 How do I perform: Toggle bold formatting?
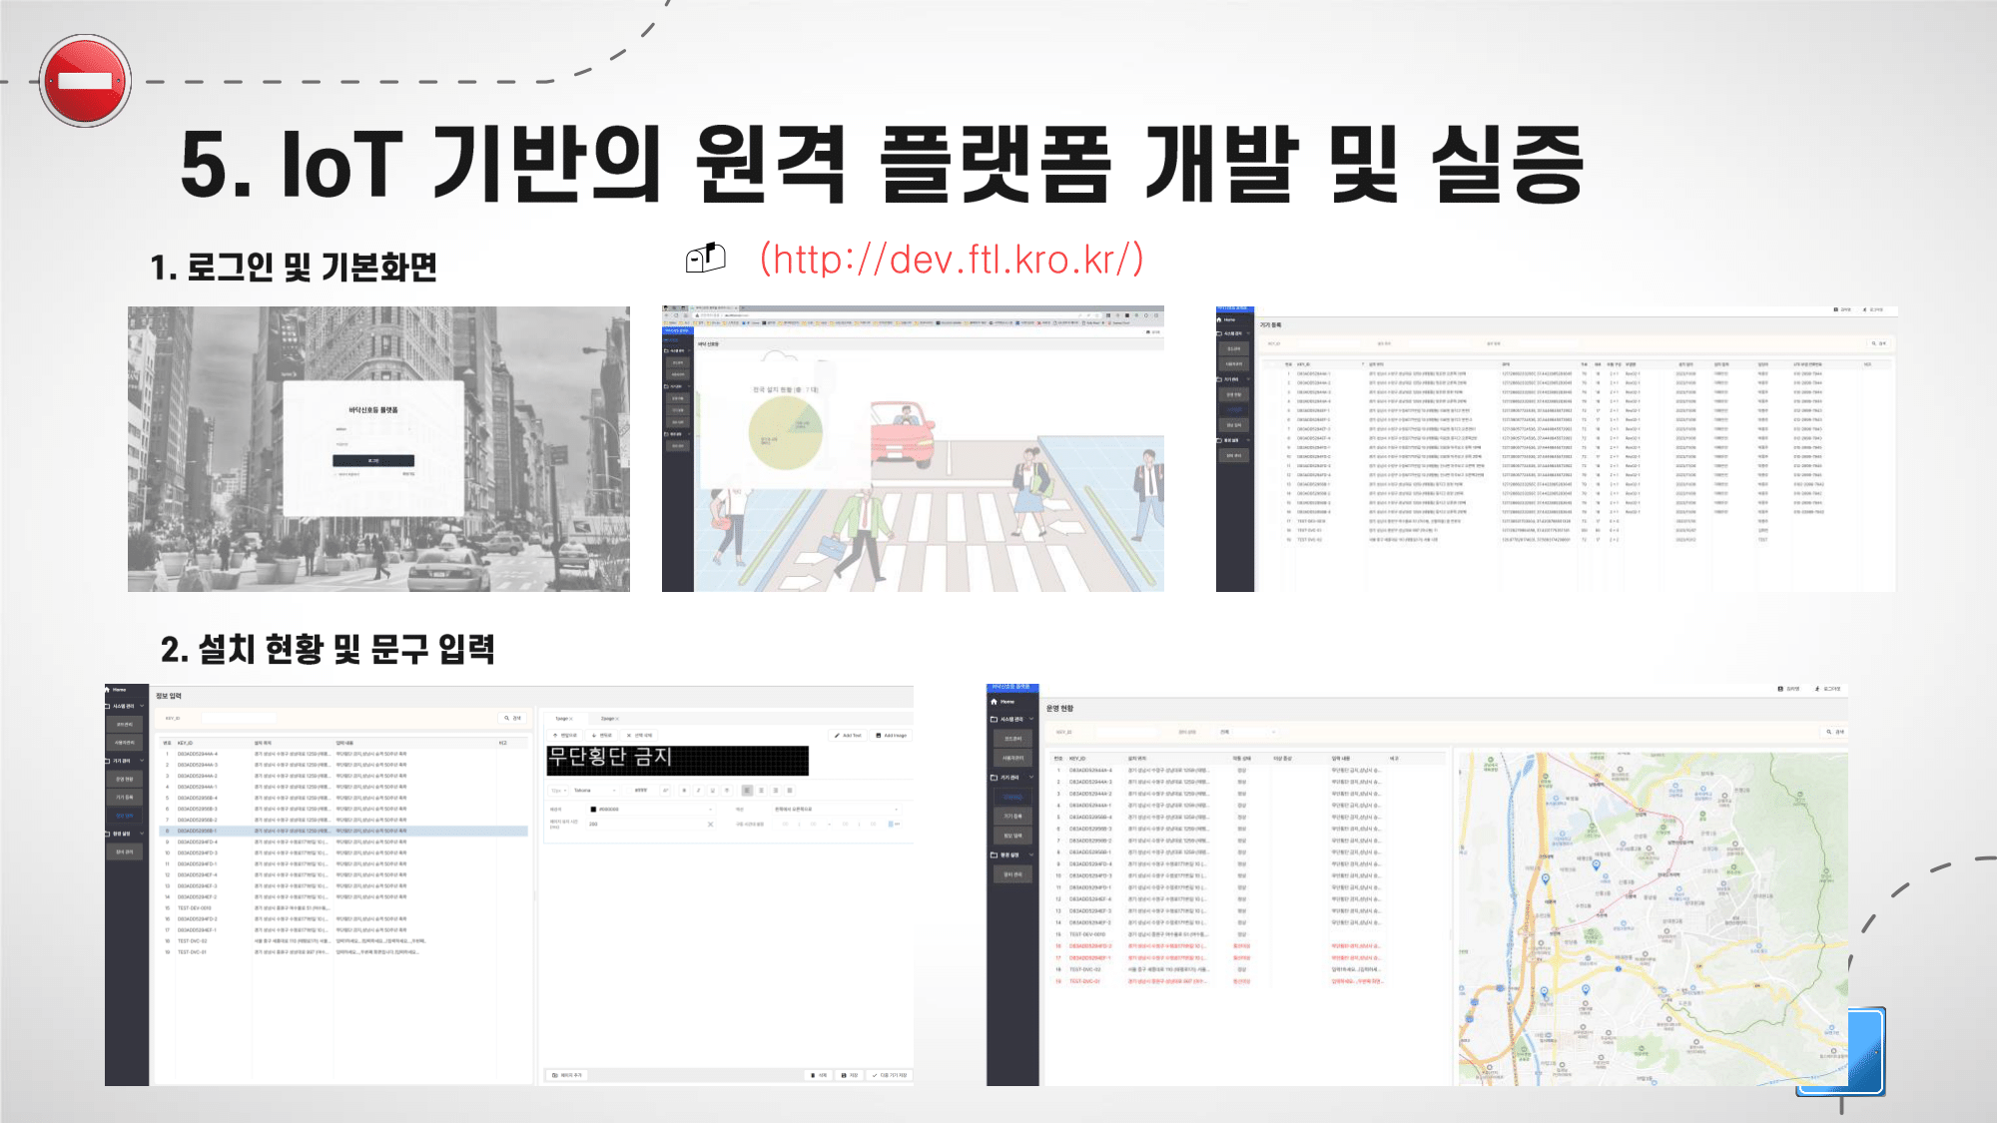coord(684,791)
